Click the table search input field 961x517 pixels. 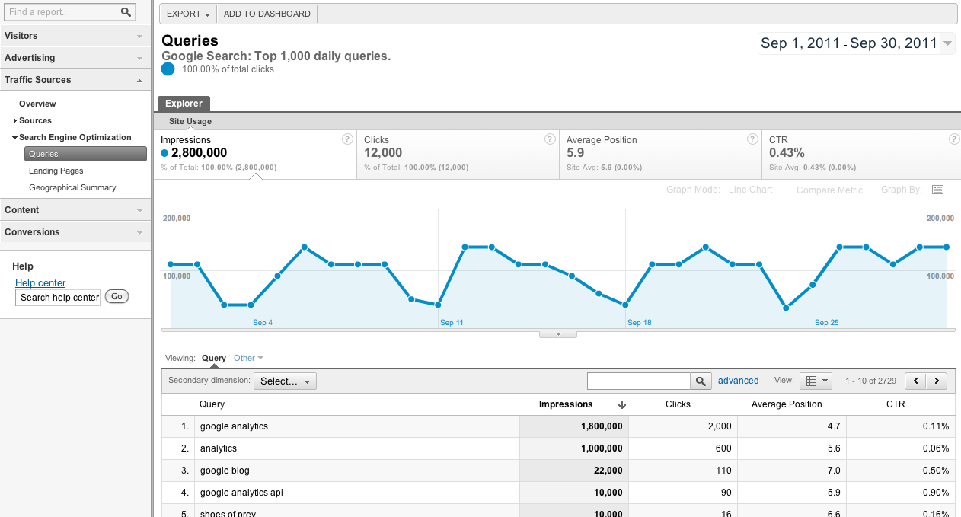(639, 381)
